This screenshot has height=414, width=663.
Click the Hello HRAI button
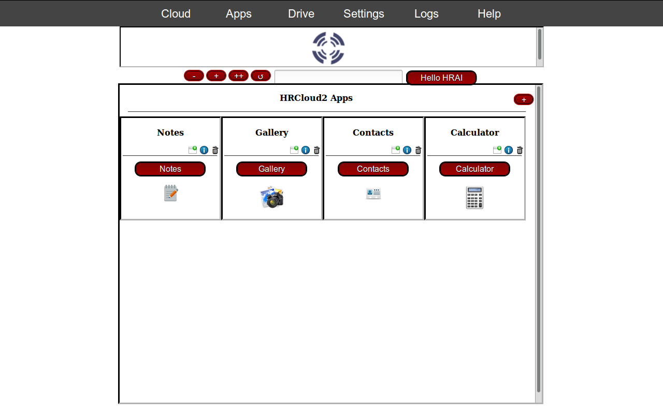coord(441,78)
